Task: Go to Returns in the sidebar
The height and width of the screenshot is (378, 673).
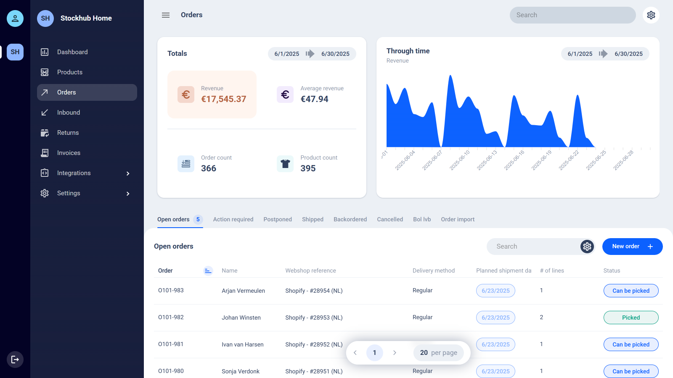Action: pos(68,133)
